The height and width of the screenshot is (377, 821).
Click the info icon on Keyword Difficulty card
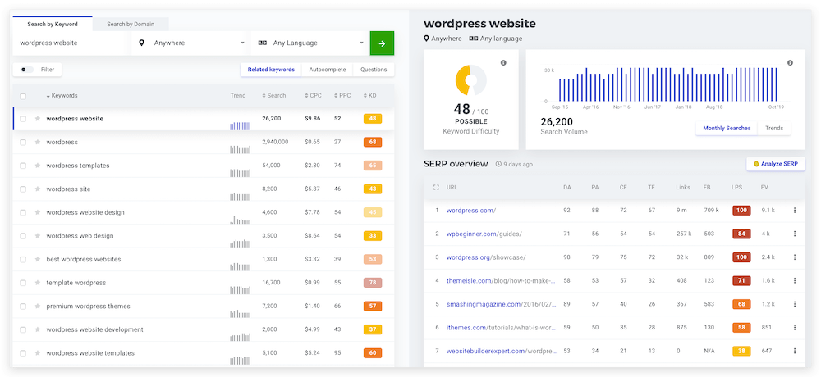click(x=503, y=63)
